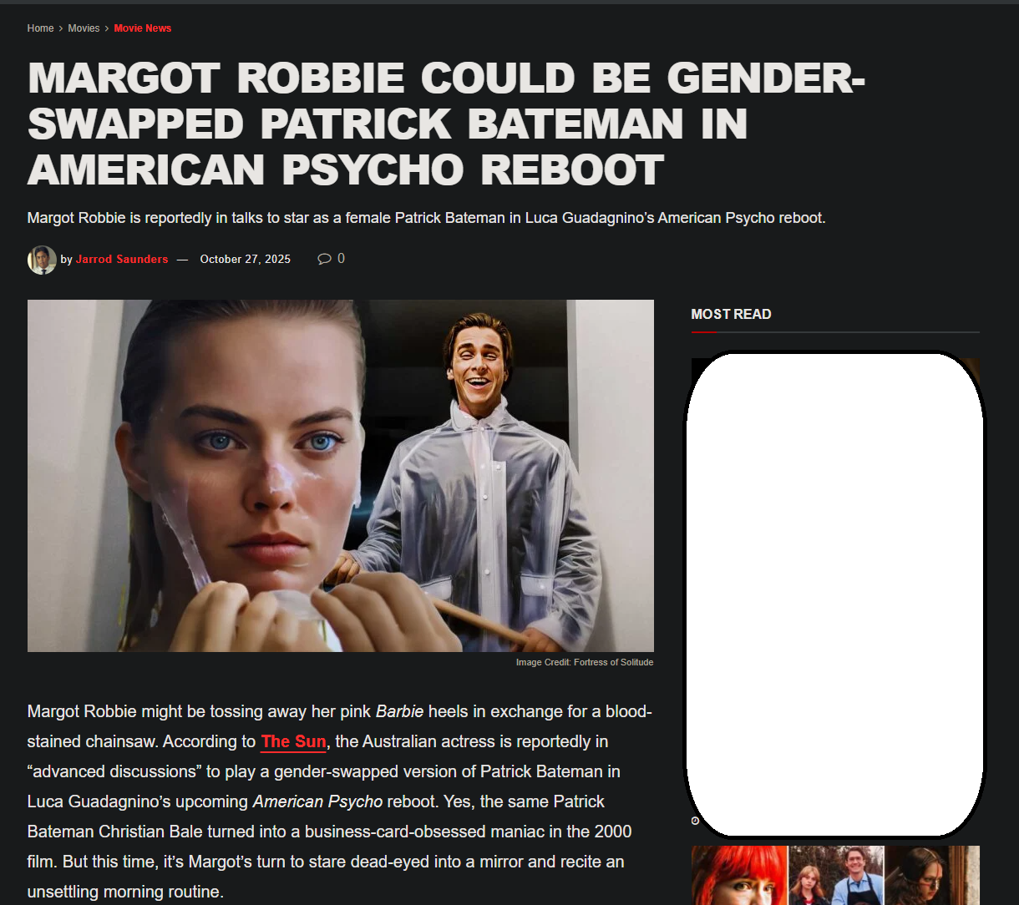The image size is (1019, 905).
Task: Go to Home in the breadcrumb
Action: pyautogui.click(x=40, y=28)
